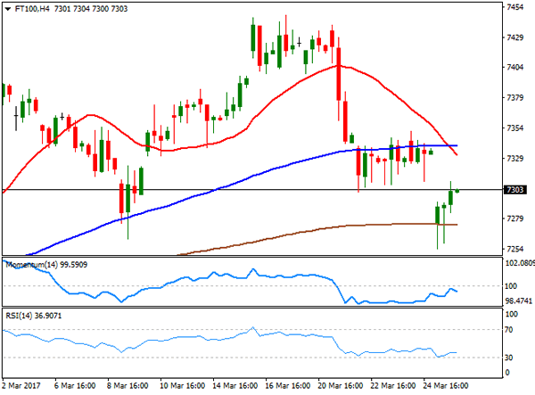The width and height of the screenshot is (535, 395).
Task: Click the 7404 price axis label
Action: [514, 67]
